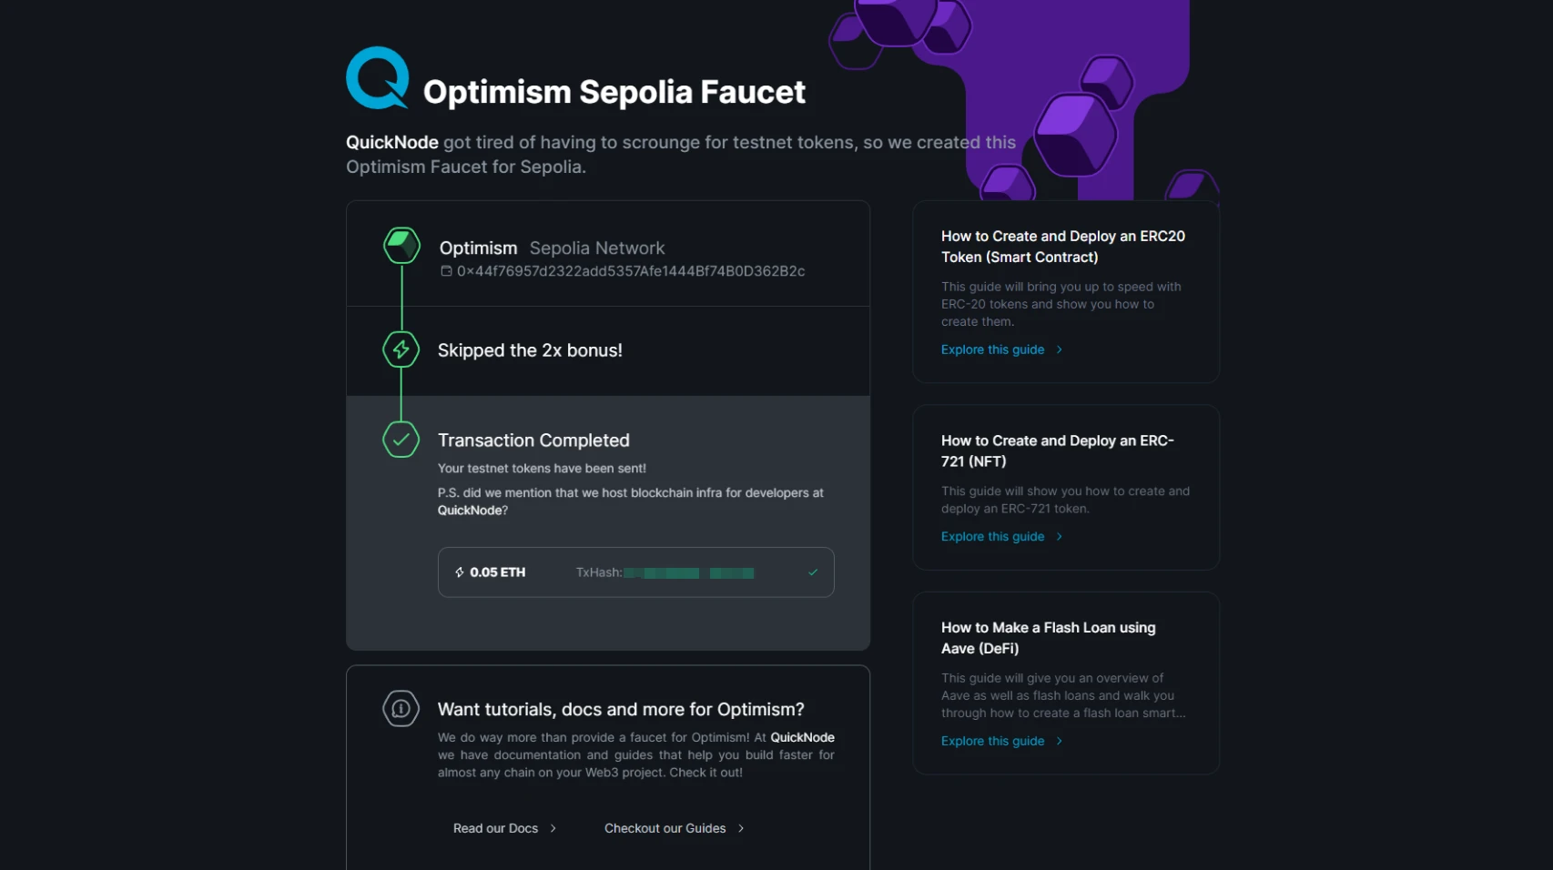
Task: Open the Checkout our Guides link
Action: [665, 828]
